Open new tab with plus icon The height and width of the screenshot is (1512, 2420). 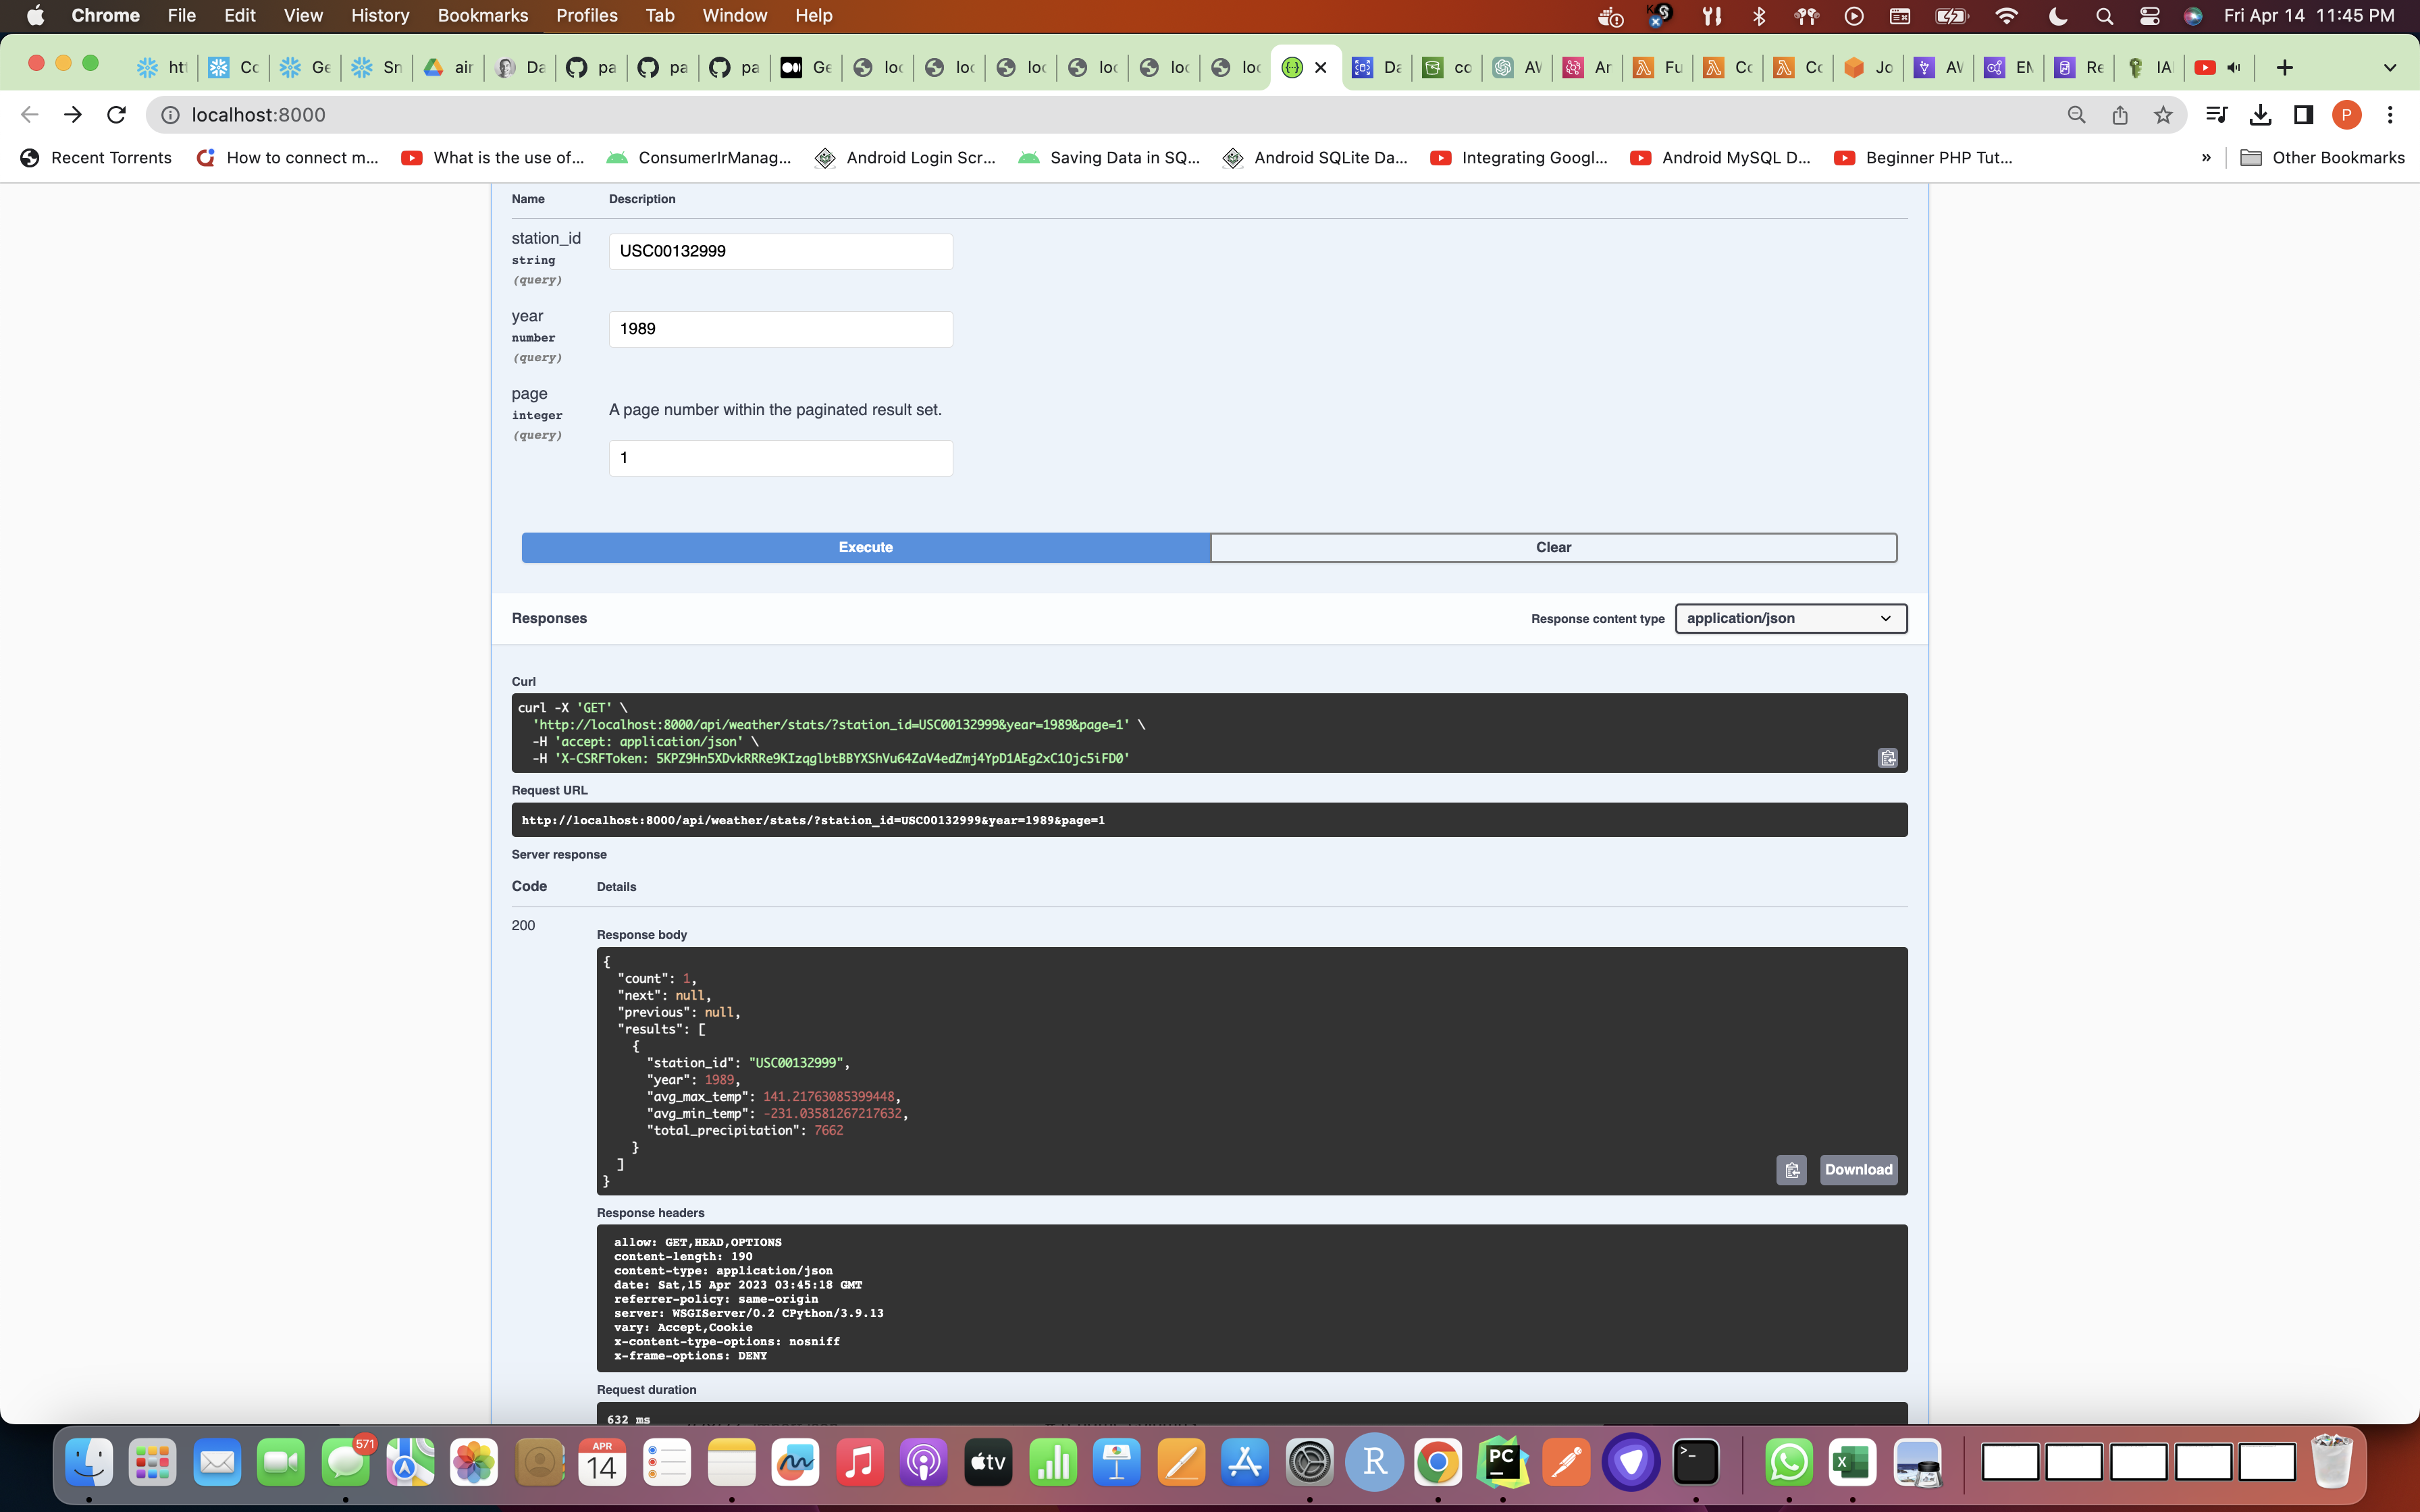2284,67
